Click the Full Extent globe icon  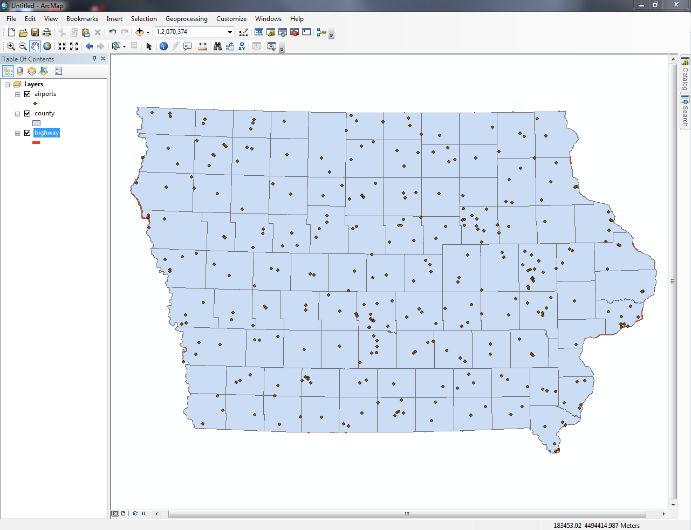(x=47, y=46)
